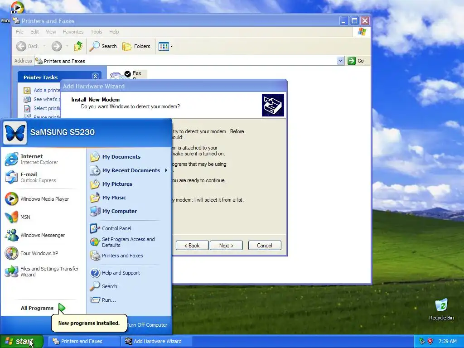This screenshot has height=348, width=464.
Task: Open My Music folder
Action: click(x=108, y=198)
